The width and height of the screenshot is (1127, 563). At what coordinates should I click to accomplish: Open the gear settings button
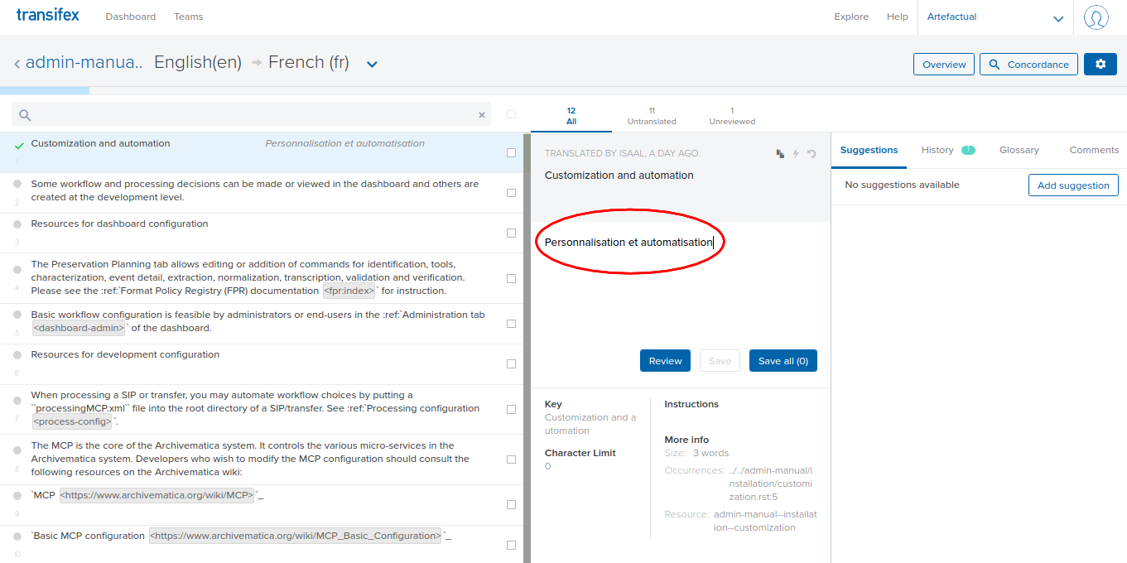pos(1100,65)
